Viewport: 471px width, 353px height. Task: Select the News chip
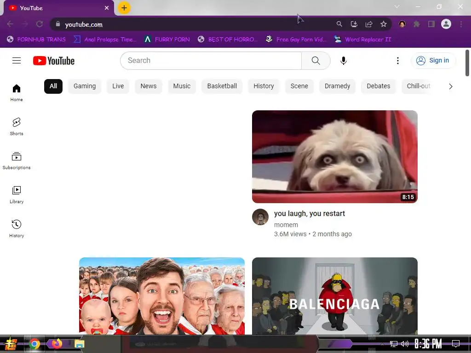[149, 86]
